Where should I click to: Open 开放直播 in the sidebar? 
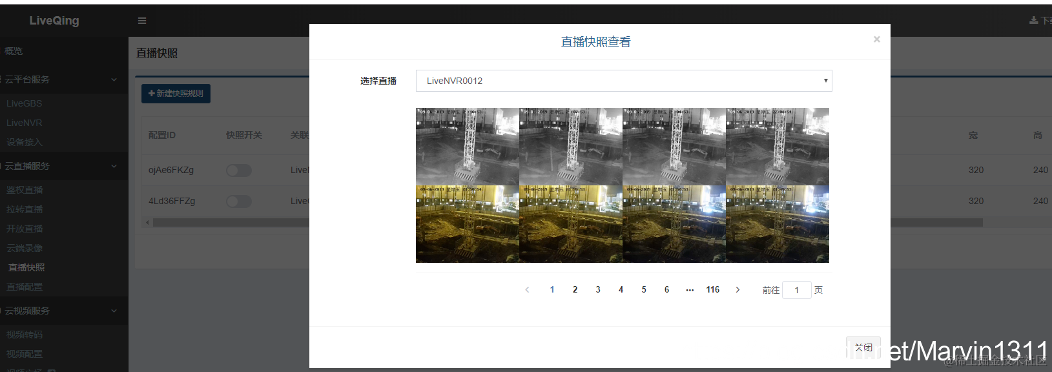(25, 229)
